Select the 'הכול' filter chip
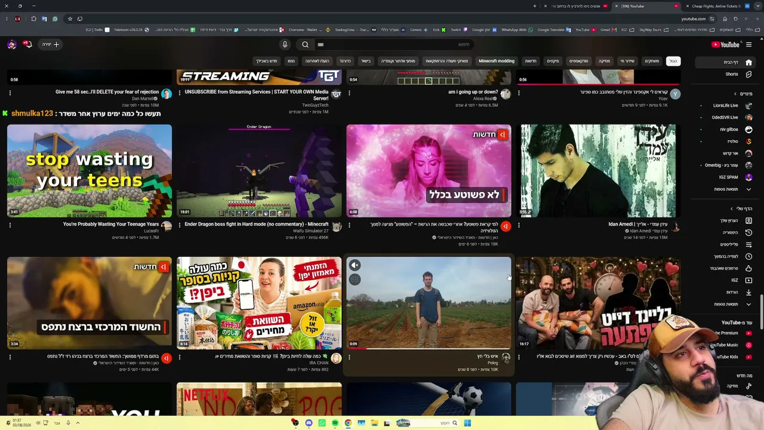Viewport: 764px width, 430px height. pyautogui.click(x=673, y=61)
